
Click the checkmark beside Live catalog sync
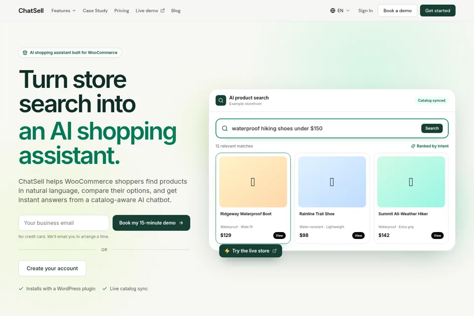[x=105, y=288]
